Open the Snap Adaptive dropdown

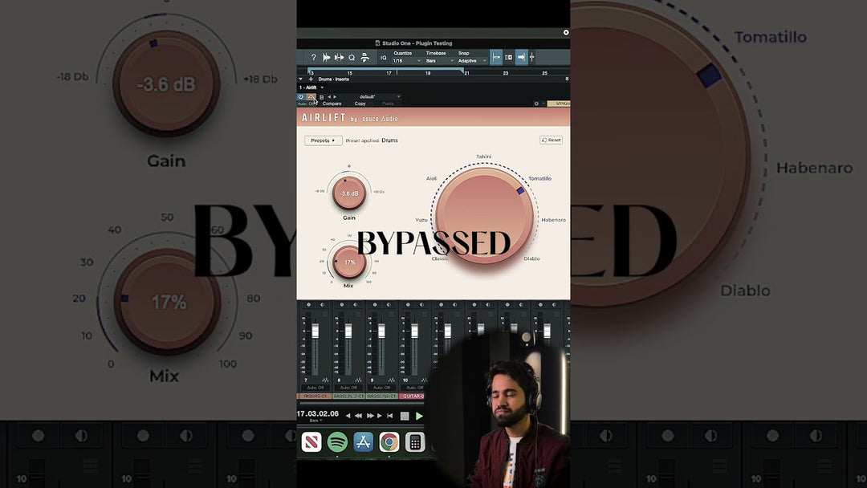click(x=472, y=61)
